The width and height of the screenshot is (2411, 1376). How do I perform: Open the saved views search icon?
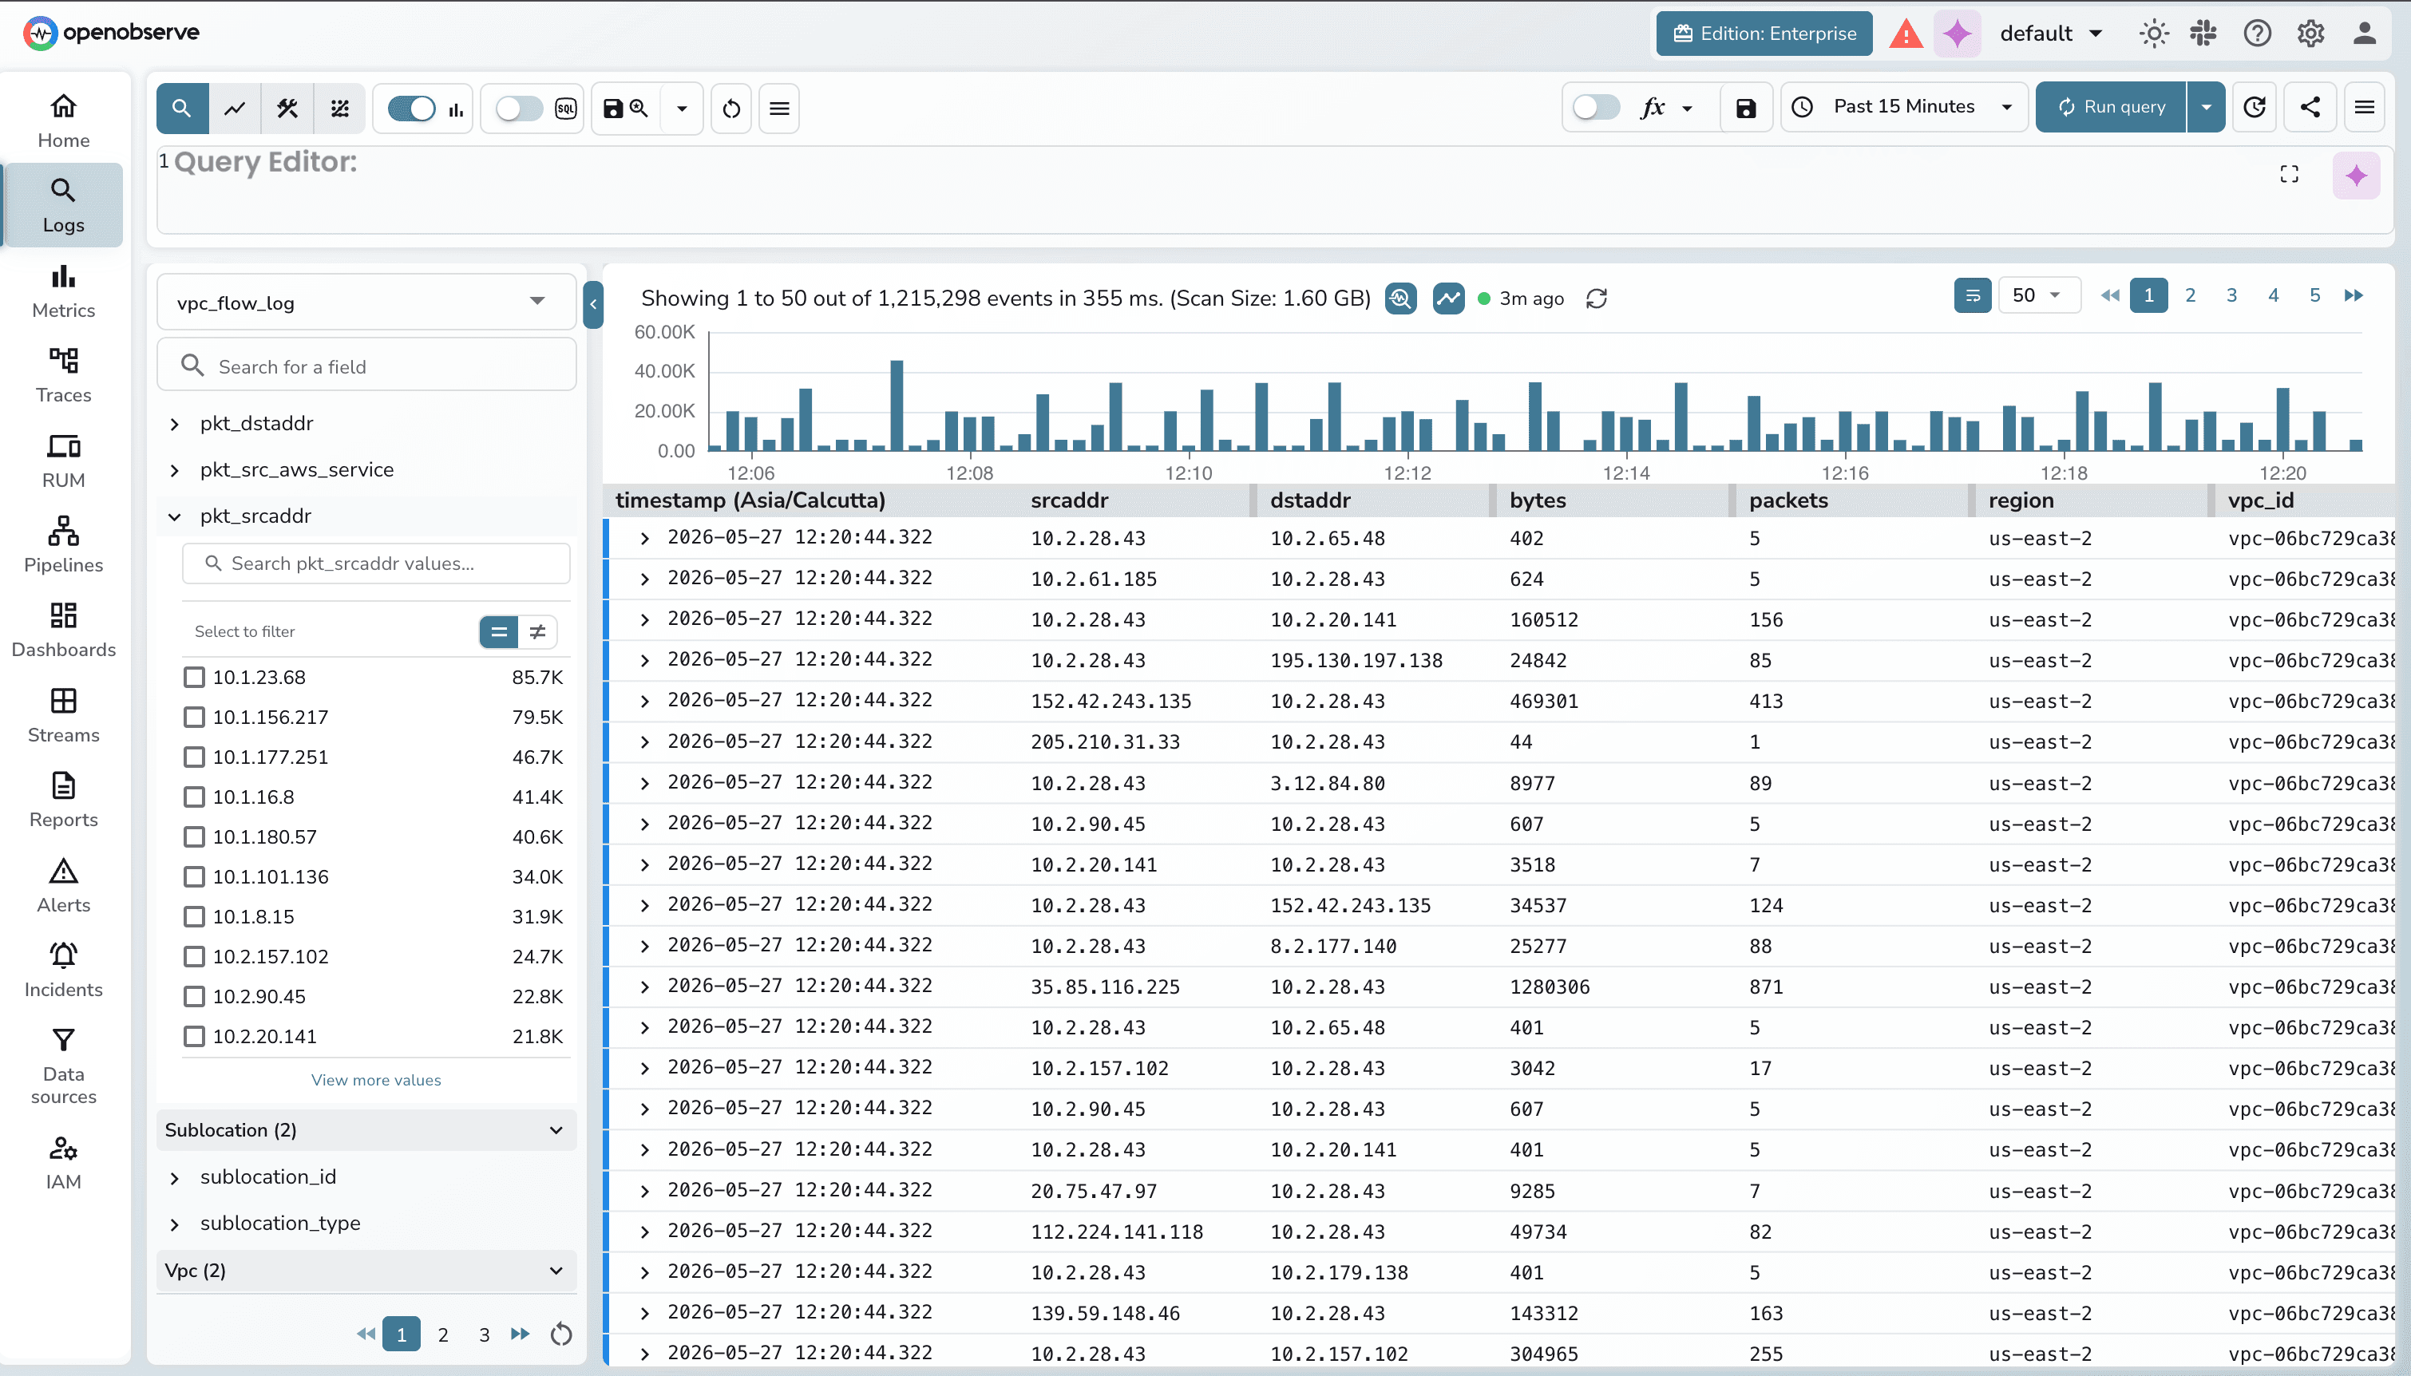626,109
